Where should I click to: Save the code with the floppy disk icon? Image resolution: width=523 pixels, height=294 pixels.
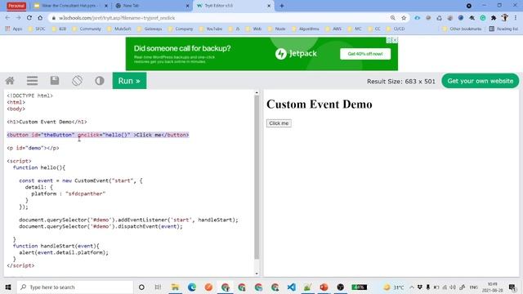(x=55, y=80)
